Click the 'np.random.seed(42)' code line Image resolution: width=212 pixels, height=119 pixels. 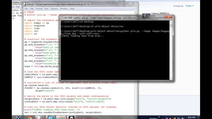(x=36, y=85)
